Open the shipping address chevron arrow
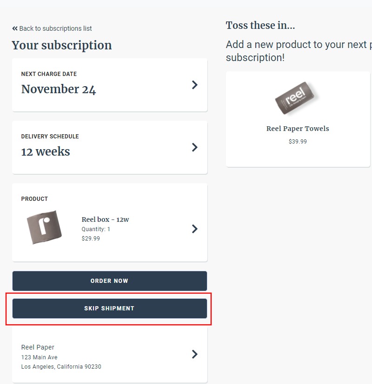This screenshot has width=372, height=384. [x=194, y=354]
